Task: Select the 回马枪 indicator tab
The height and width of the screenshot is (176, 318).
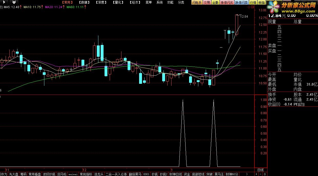Action: (62, 174)
